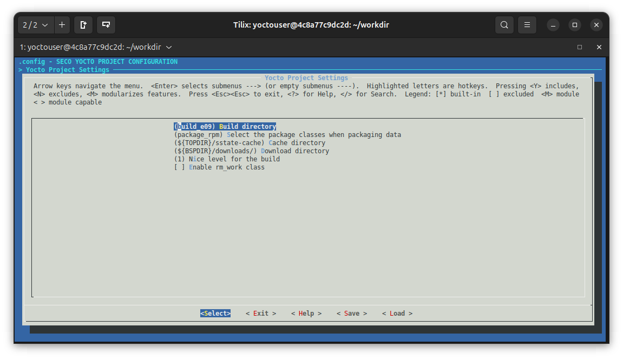This screenshot has height=359, width=623.
Task: Open the terminal search
Action: click(x=504, y=25)
